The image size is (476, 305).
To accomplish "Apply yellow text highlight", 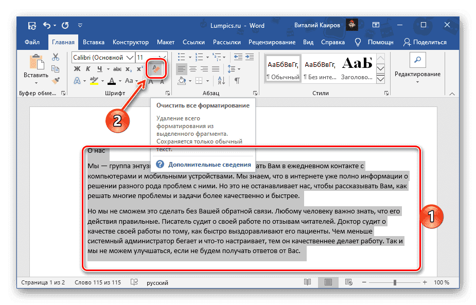I will 94,80.
